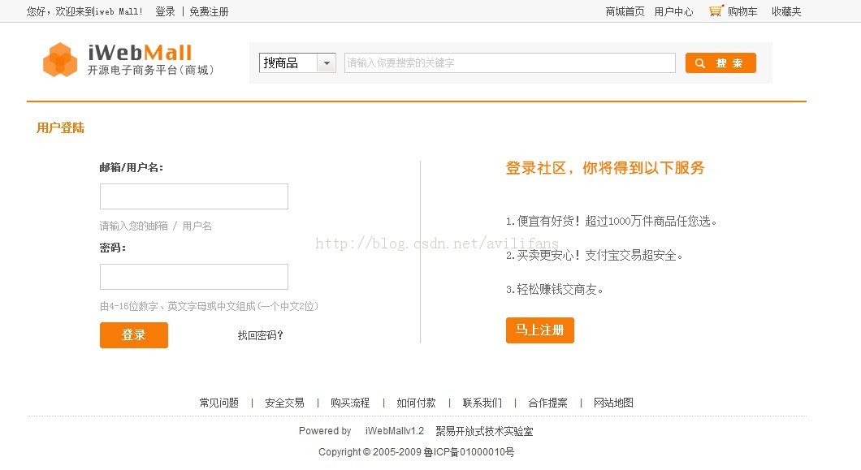Open 用户中心 user center

[x=673, y=11]
